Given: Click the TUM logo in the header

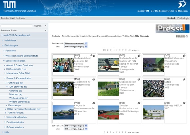Looking at the screenshot, I should pyautogui.click(x=9, y=5).
